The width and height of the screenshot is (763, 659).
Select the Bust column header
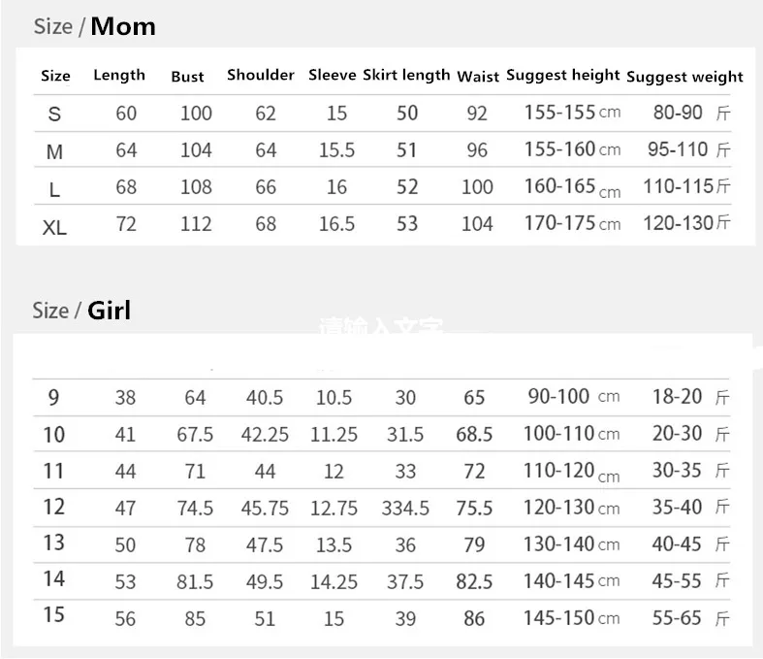coord(187,77)
